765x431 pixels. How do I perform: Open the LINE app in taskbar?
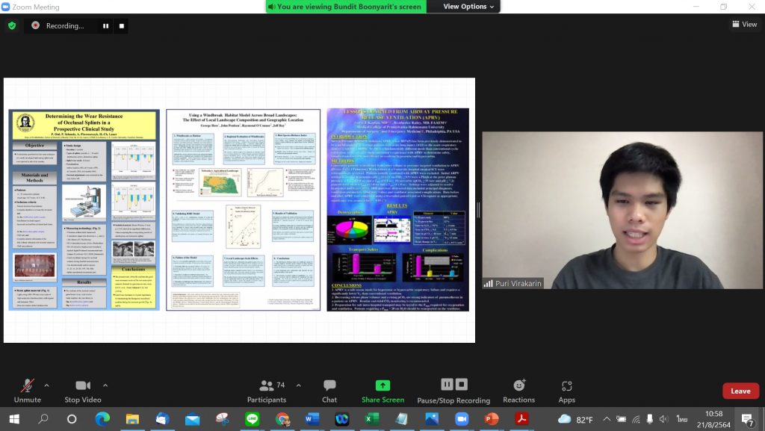coord(252,418)
